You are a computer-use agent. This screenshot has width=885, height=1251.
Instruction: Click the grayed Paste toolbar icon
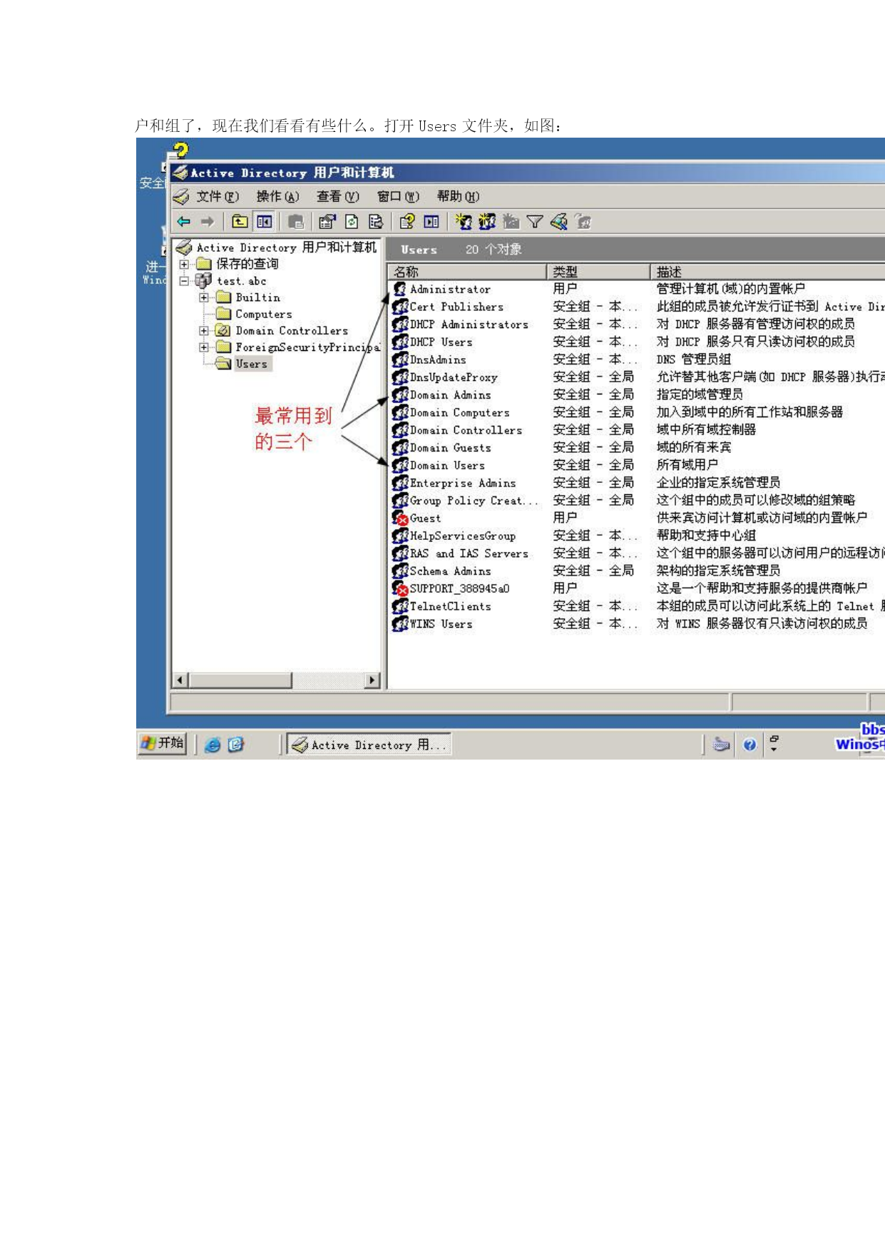tap(296, 222)
